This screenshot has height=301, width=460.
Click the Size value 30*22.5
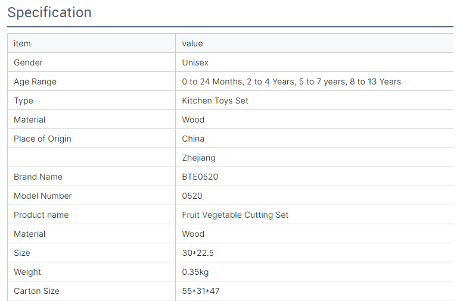[x=198, y=253]
